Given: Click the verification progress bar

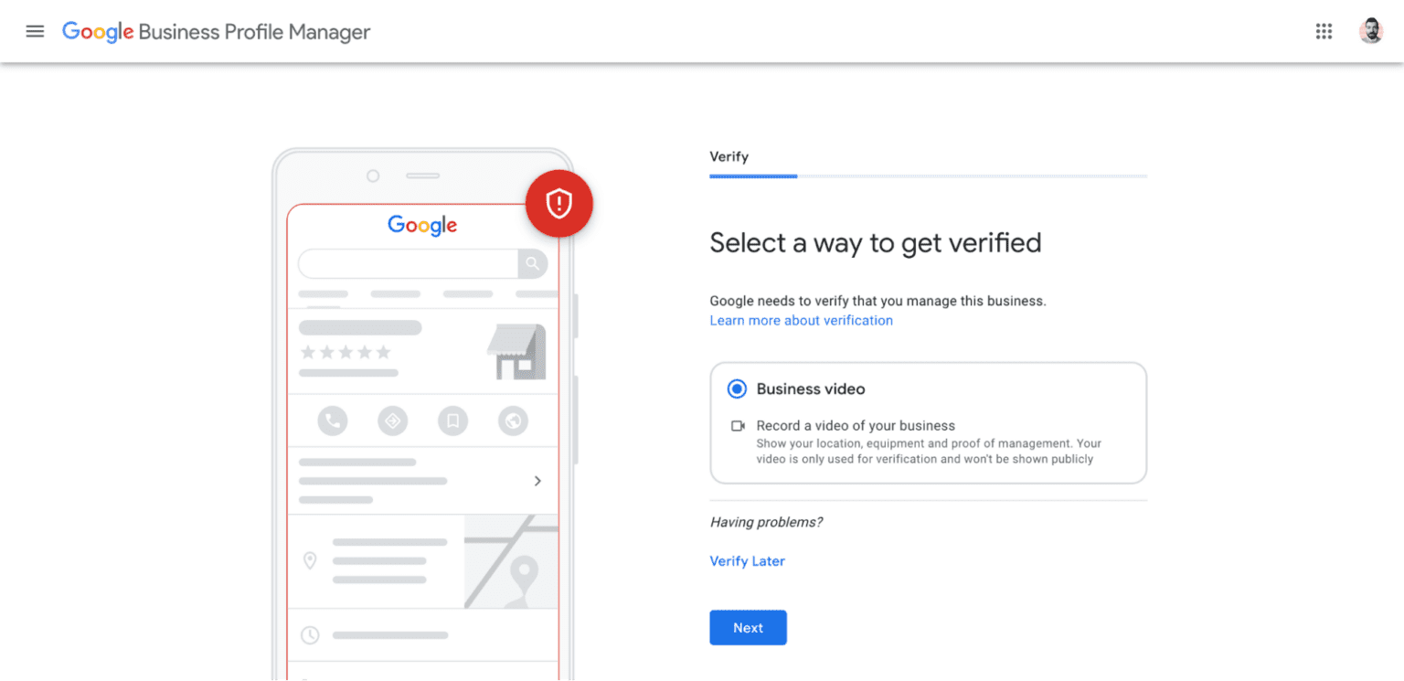Looking at the screenshot, I should pos(928,176).
